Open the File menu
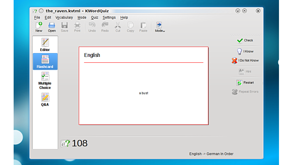This screenshot has width=293, height=165. (37, 18)
